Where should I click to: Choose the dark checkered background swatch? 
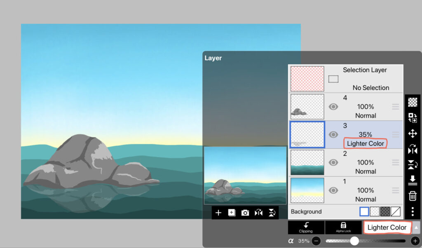click(385, 212)
